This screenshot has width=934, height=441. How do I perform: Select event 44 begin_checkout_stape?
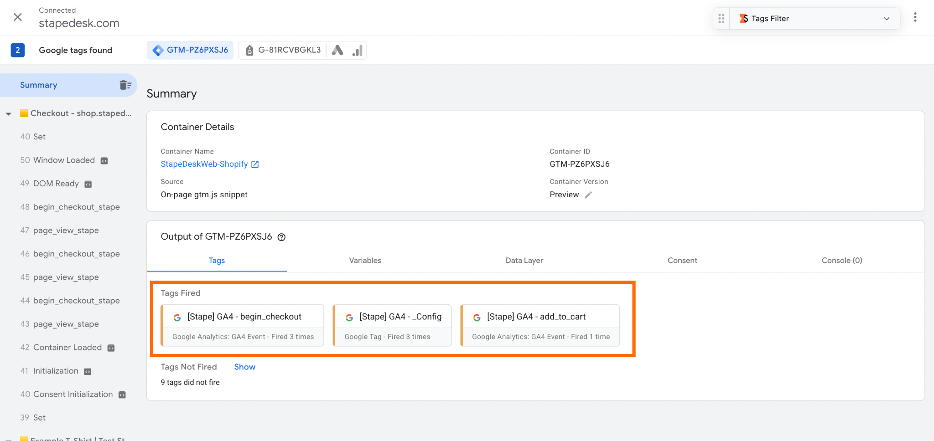(70, 301)
